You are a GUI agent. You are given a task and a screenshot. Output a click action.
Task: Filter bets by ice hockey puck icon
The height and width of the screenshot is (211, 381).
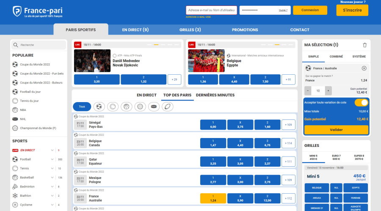click(x=154, y=107)
